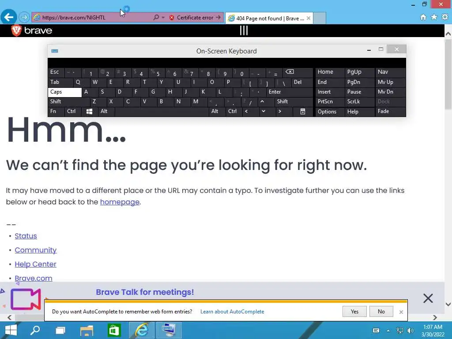The width and height of the screenshot is (452, 339).
Task: Tap the PrtScn key
Action: point(330,102)
